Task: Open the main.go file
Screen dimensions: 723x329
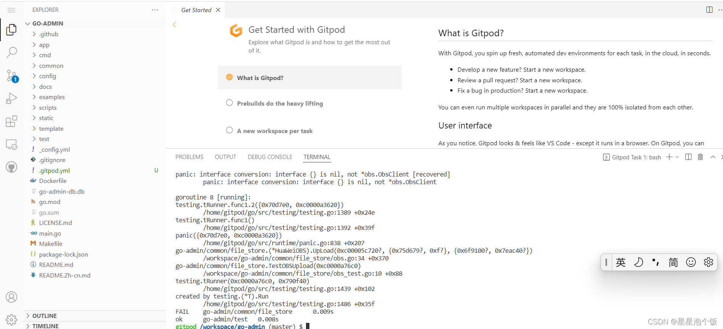Action: [x=94, y=233]
